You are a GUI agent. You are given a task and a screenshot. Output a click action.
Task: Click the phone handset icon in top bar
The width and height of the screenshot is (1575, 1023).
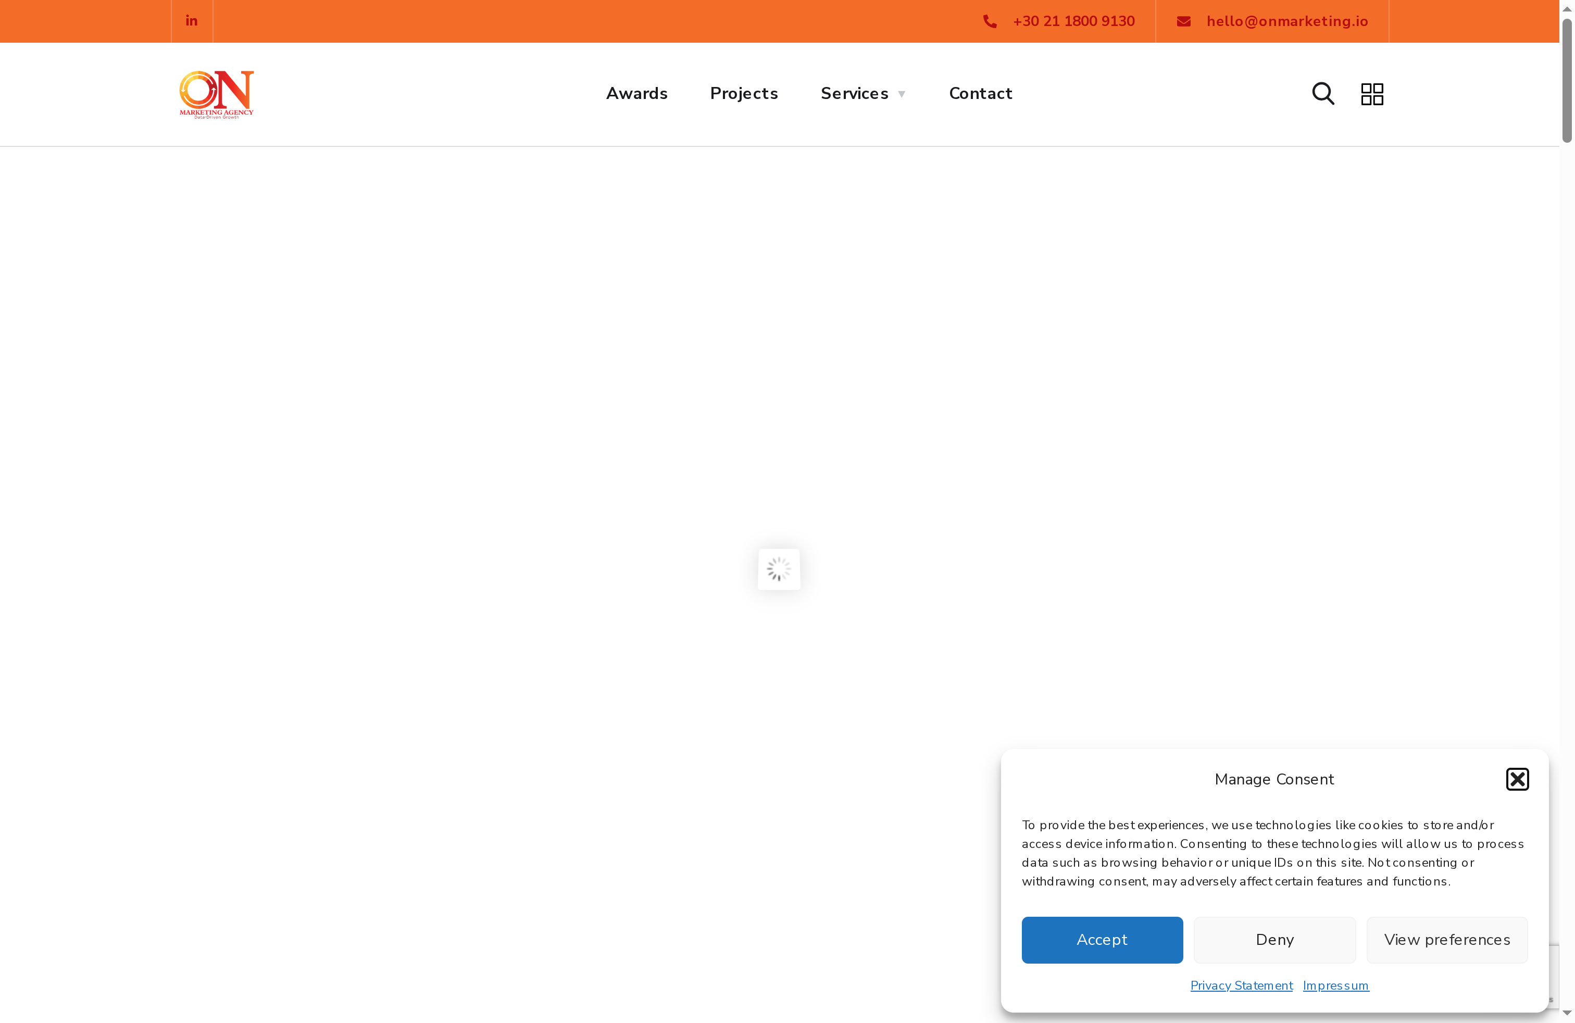coord(990,20)
